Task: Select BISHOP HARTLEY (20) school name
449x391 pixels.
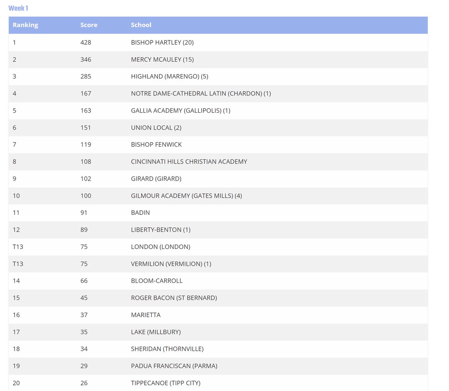Action: (x=162, y=42)
